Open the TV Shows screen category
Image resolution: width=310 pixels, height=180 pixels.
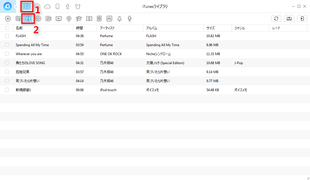(x=59, y=19)
